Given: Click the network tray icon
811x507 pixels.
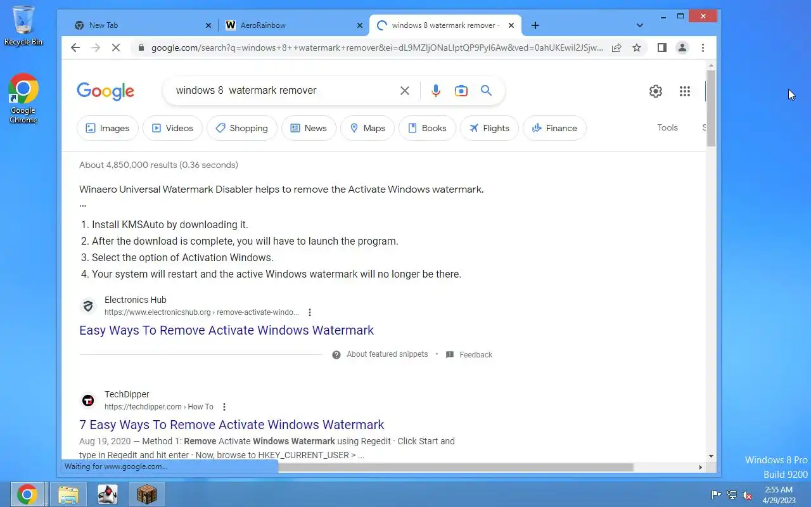Looking at the screenshot, I should click(732, 495).
